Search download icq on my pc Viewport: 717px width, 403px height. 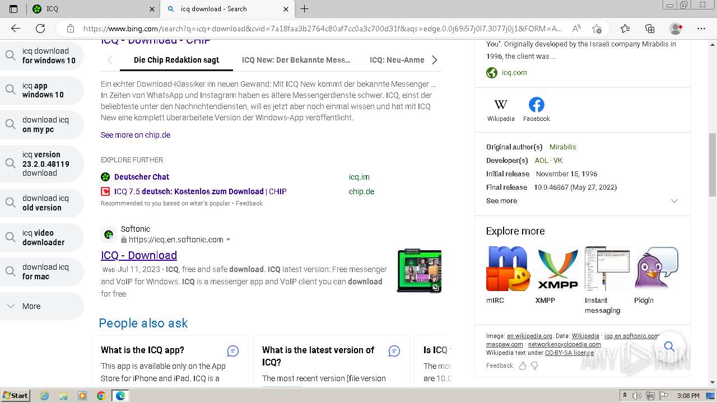tap(42, 125)
